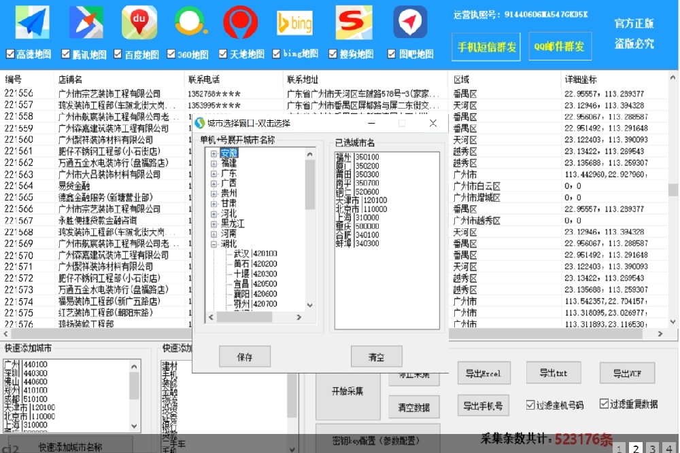Click the 区域 column header
The width and height of the screenshot is (680, 453).
[505, 79]
